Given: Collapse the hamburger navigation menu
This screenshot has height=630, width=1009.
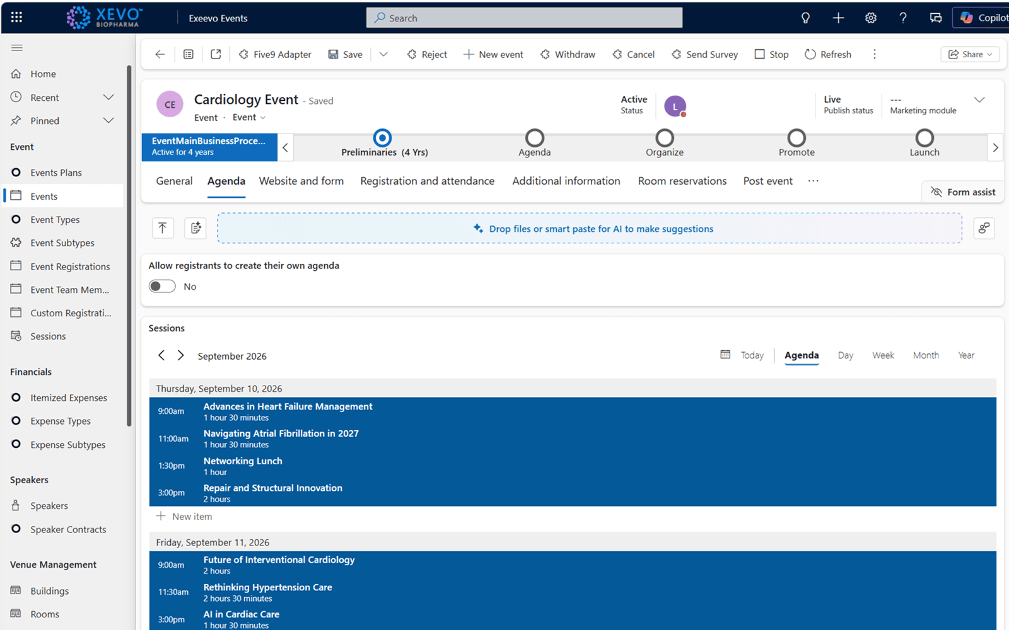Looking at the screenshot, I should (x=17, y=48).
